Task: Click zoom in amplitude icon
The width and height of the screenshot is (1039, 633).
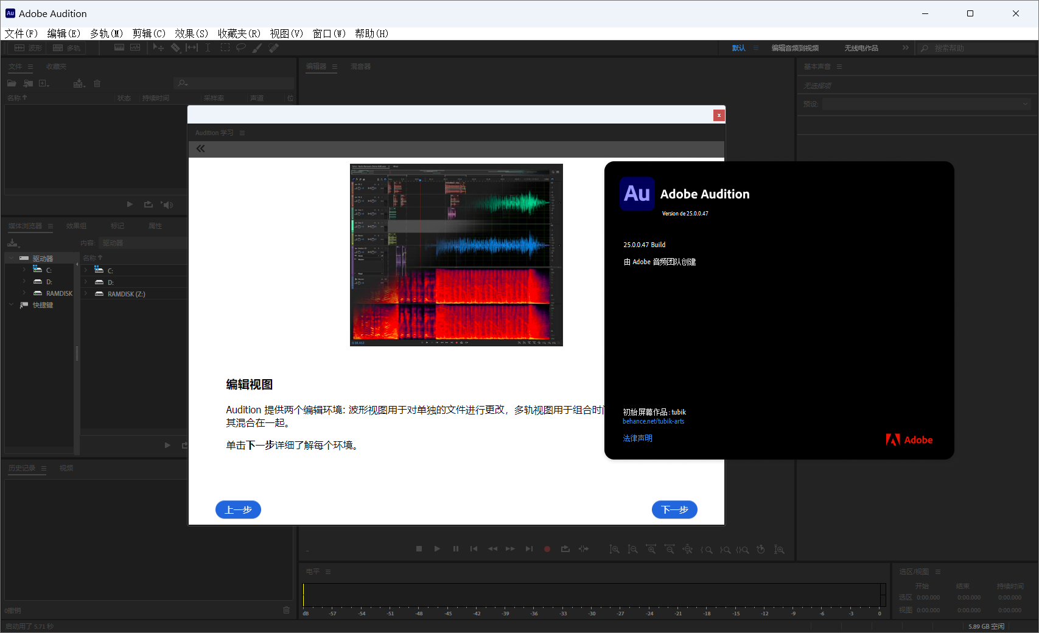Action: 615,550
